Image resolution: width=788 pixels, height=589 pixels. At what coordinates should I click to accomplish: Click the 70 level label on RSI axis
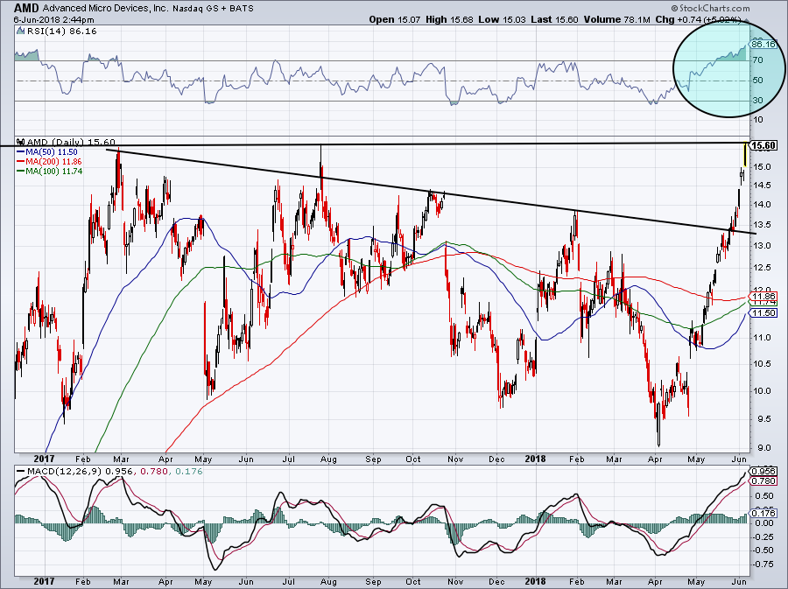pyautogui.click(x=758, y=60)
